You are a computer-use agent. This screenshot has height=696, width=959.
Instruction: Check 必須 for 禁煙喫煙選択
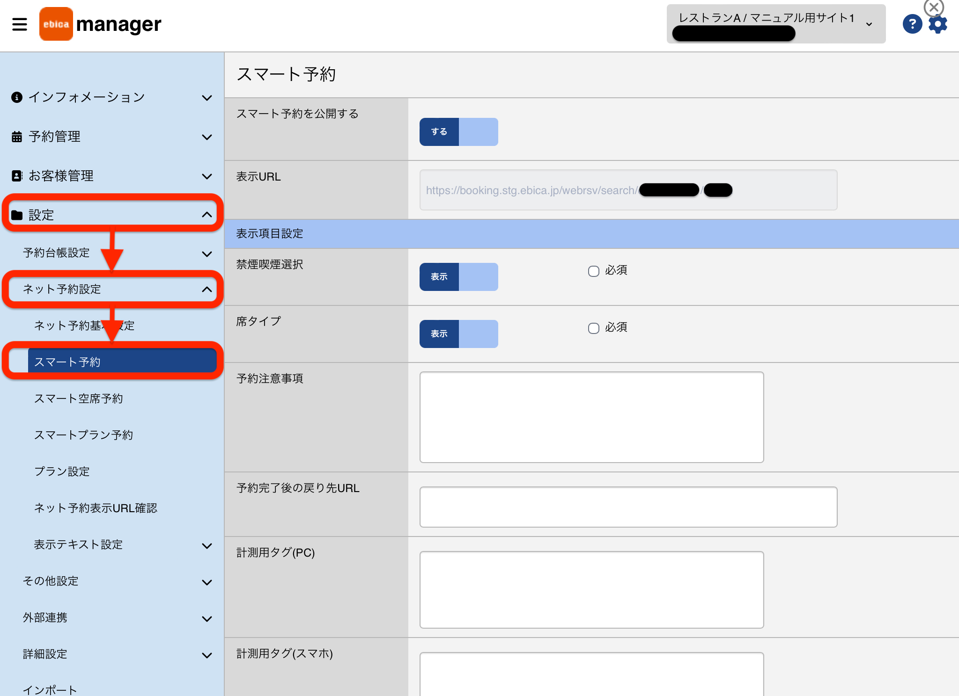(594, 271)
